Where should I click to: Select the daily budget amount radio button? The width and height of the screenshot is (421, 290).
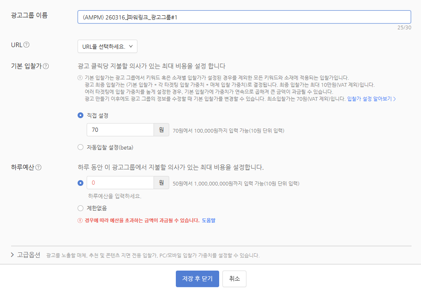click(80, 183)
